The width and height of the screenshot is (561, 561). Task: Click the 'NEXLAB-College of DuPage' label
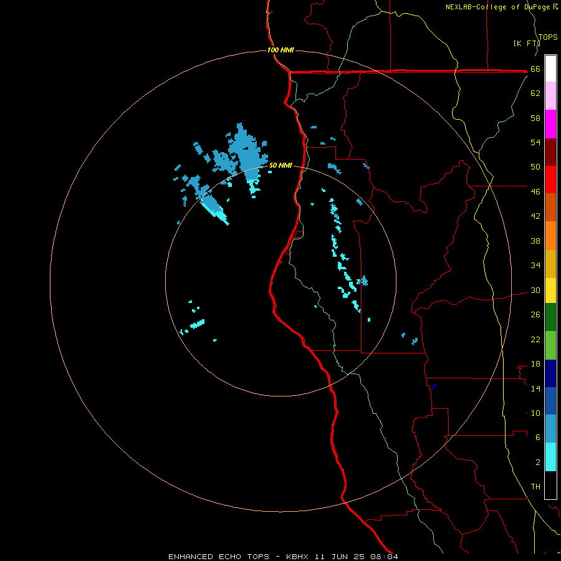tap(497, 7)
